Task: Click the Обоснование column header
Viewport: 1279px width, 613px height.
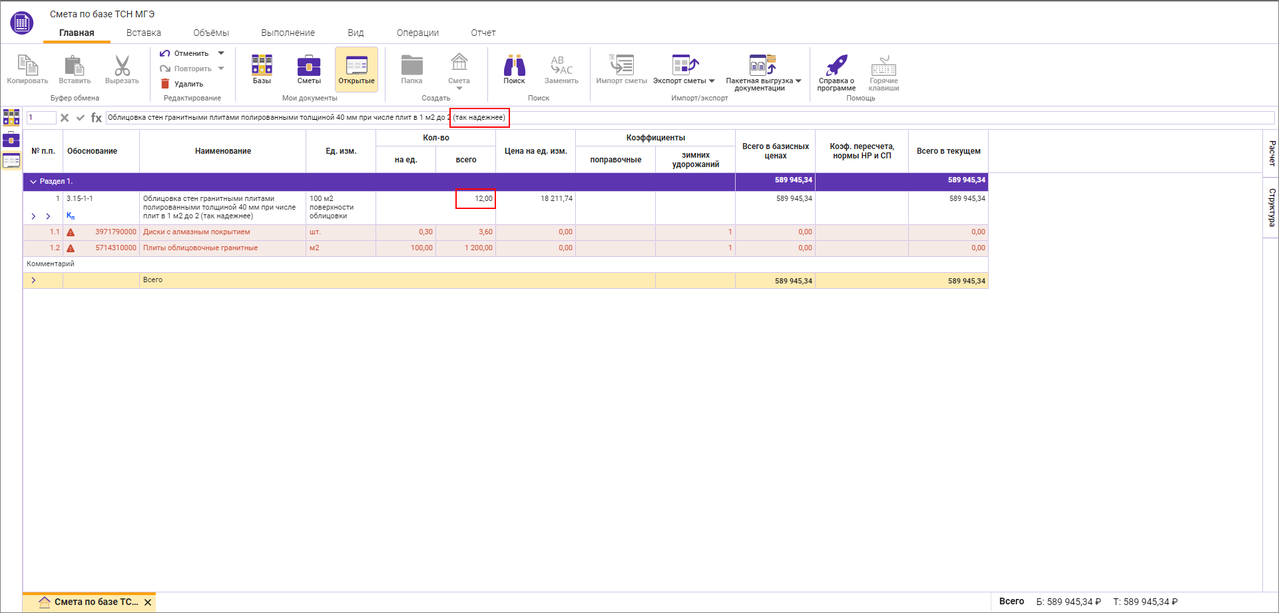Action: (101, 151)
